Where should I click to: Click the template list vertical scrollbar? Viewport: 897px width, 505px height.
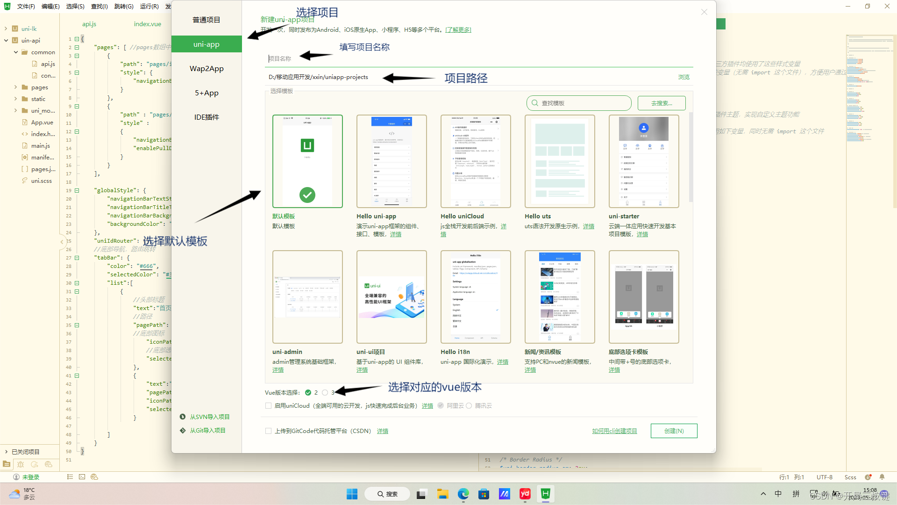pyautogui.click(x=691, y=157)
